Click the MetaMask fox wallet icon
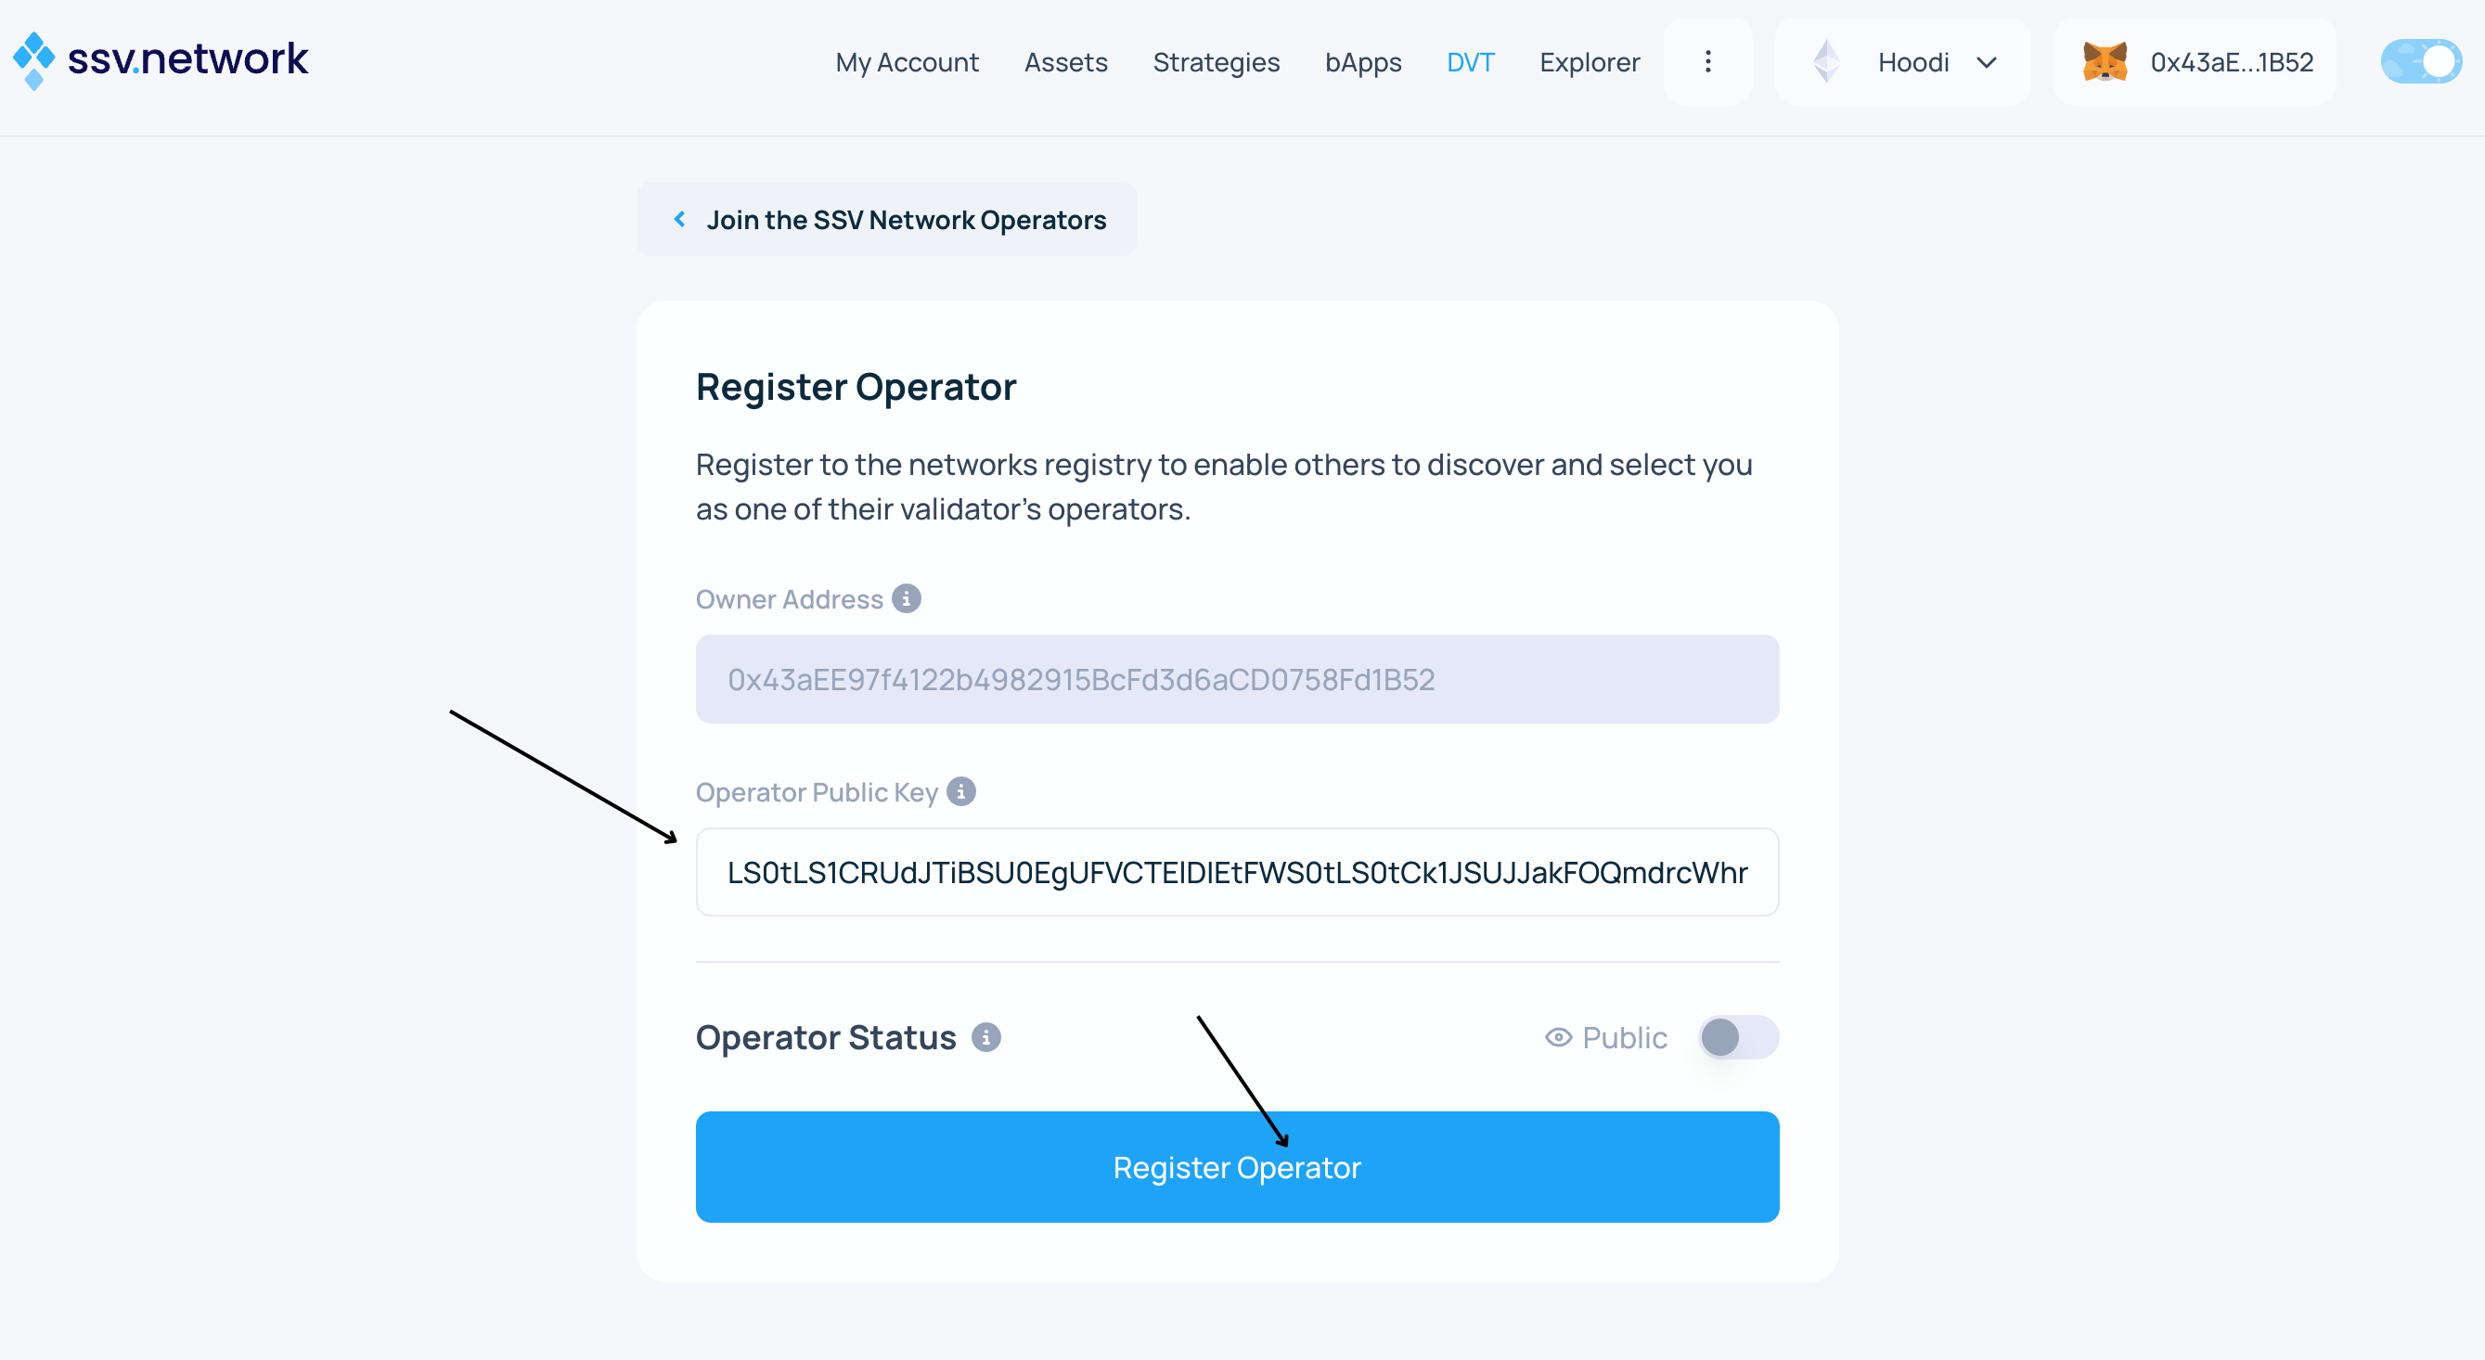 click(2104, 62)
